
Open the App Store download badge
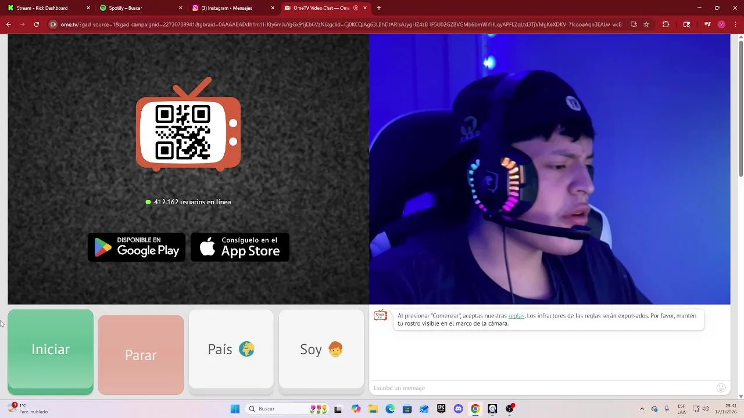click(240, 247)
